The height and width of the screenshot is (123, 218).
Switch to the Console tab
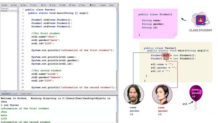pyautogui.click(x=15, y=94)
